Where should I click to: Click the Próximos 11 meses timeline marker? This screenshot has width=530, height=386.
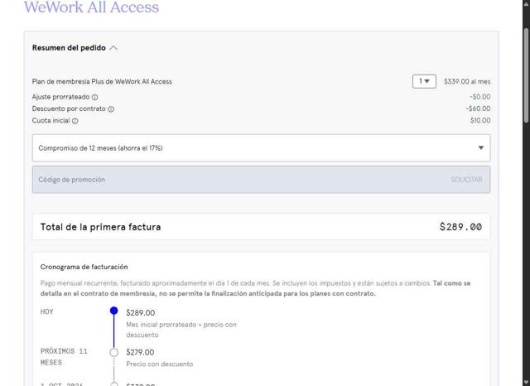[114, 352]
